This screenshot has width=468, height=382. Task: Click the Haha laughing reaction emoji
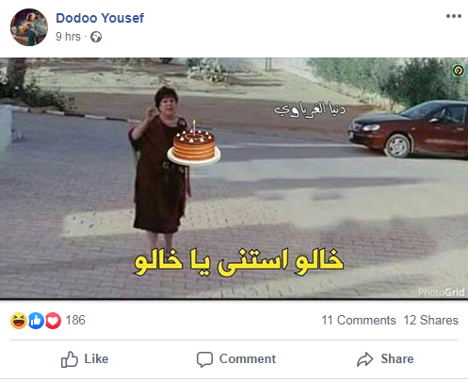(x=19, y=321)
